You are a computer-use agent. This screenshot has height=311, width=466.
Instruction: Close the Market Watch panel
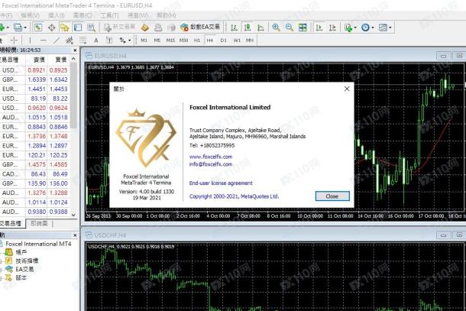[75, 50]
